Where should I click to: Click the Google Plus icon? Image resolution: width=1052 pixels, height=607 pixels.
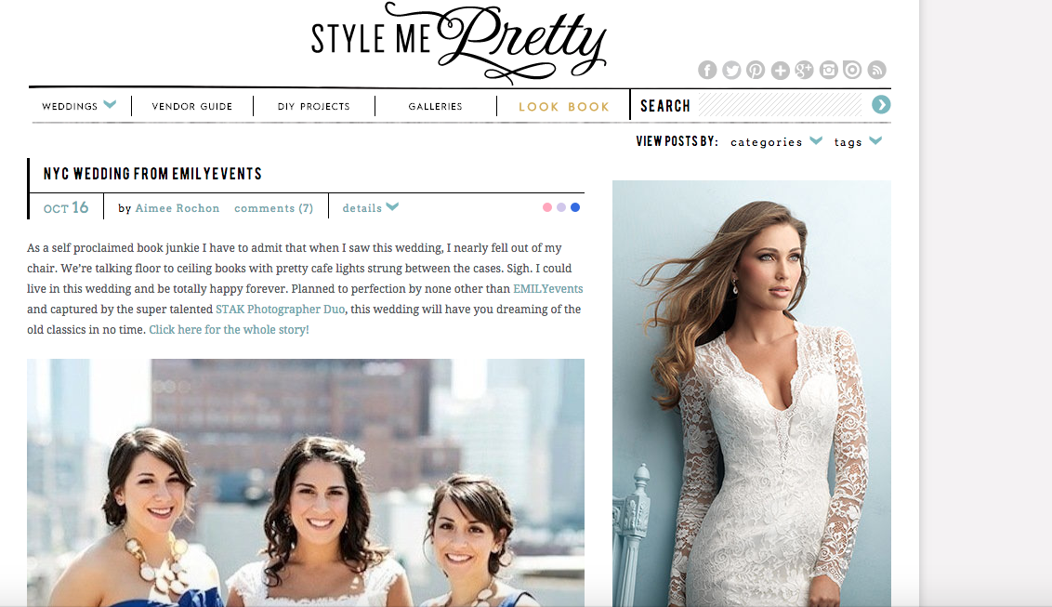[x=805, y=70]
